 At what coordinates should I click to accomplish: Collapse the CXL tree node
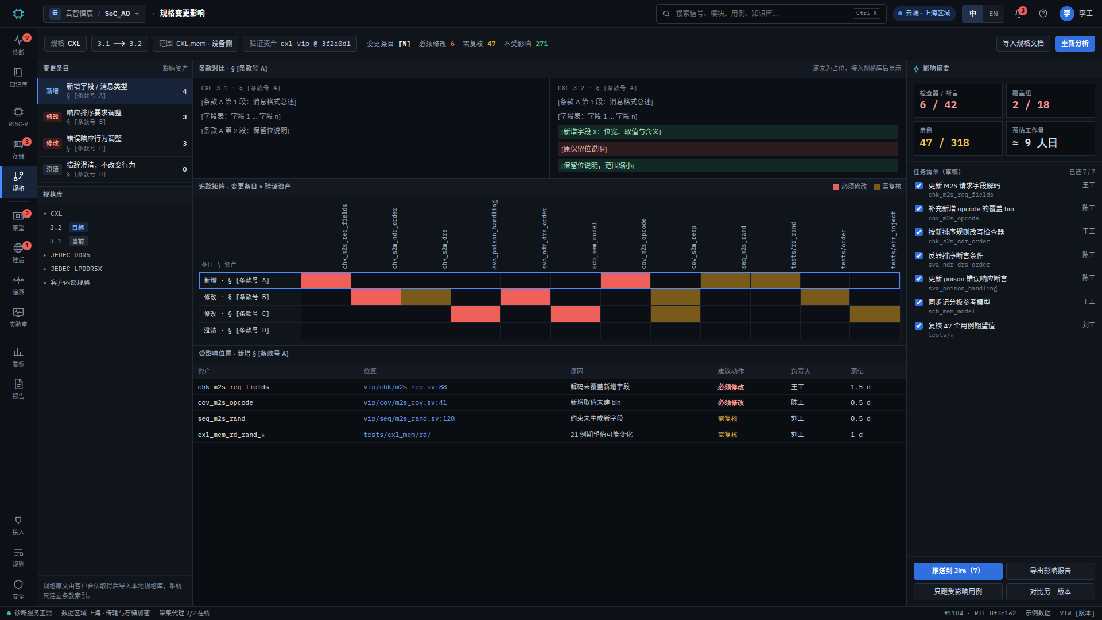(x=45, y=214)
